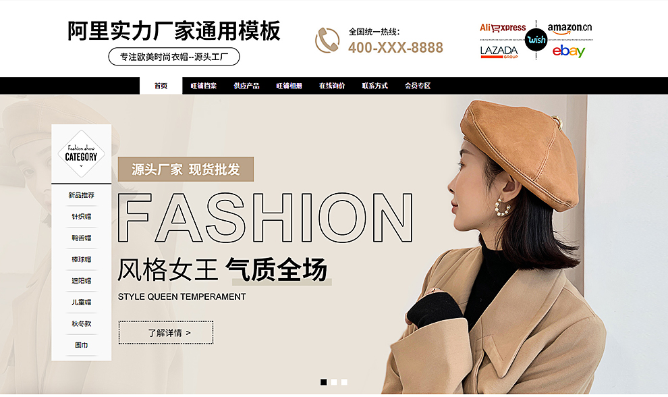Open the 旺铺档案 menu item
Image resolution: width=668 pixels, height=397 pixels.
click(x=204, y=86)
